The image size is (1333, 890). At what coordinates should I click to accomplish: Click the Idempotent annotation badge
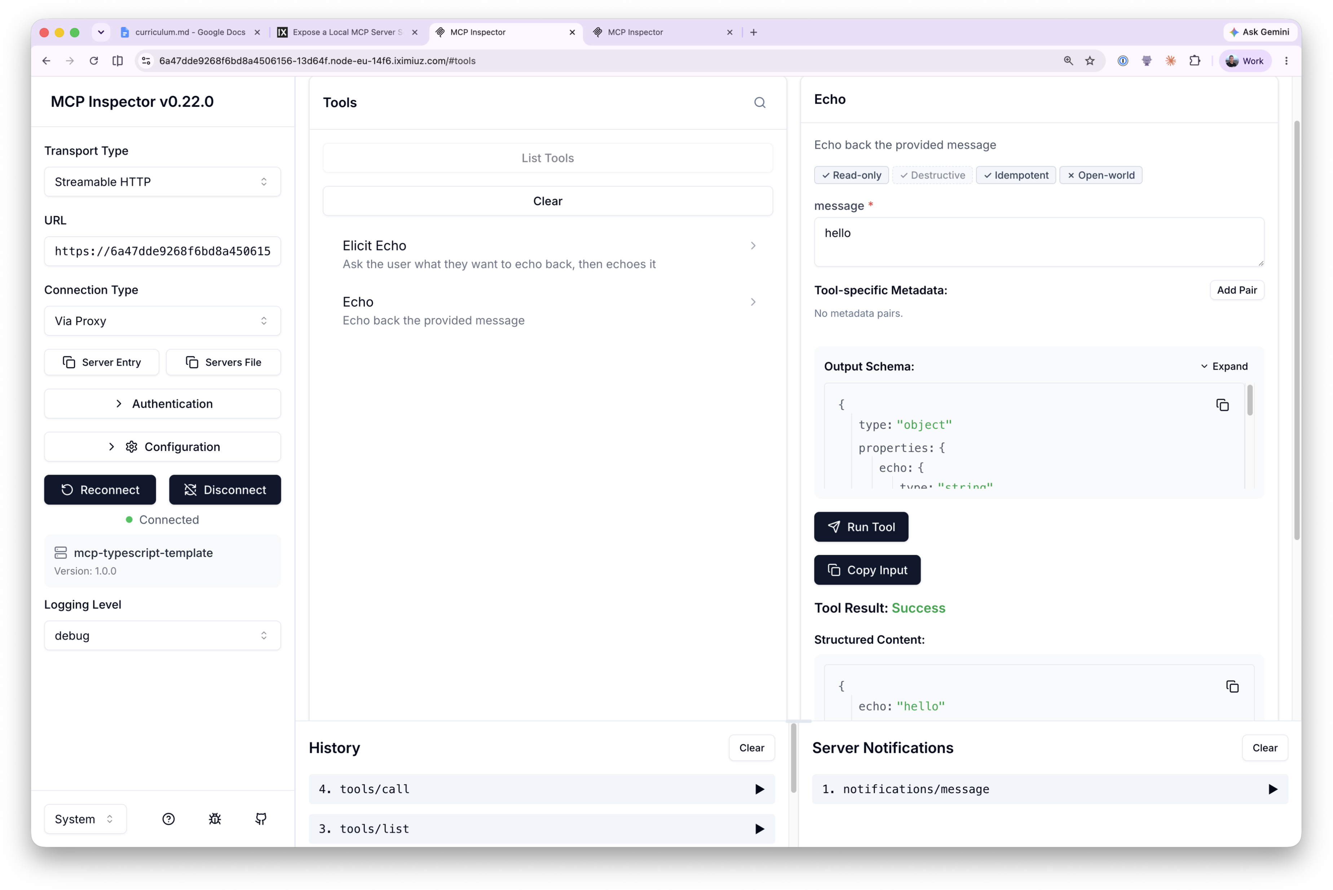1015,175
